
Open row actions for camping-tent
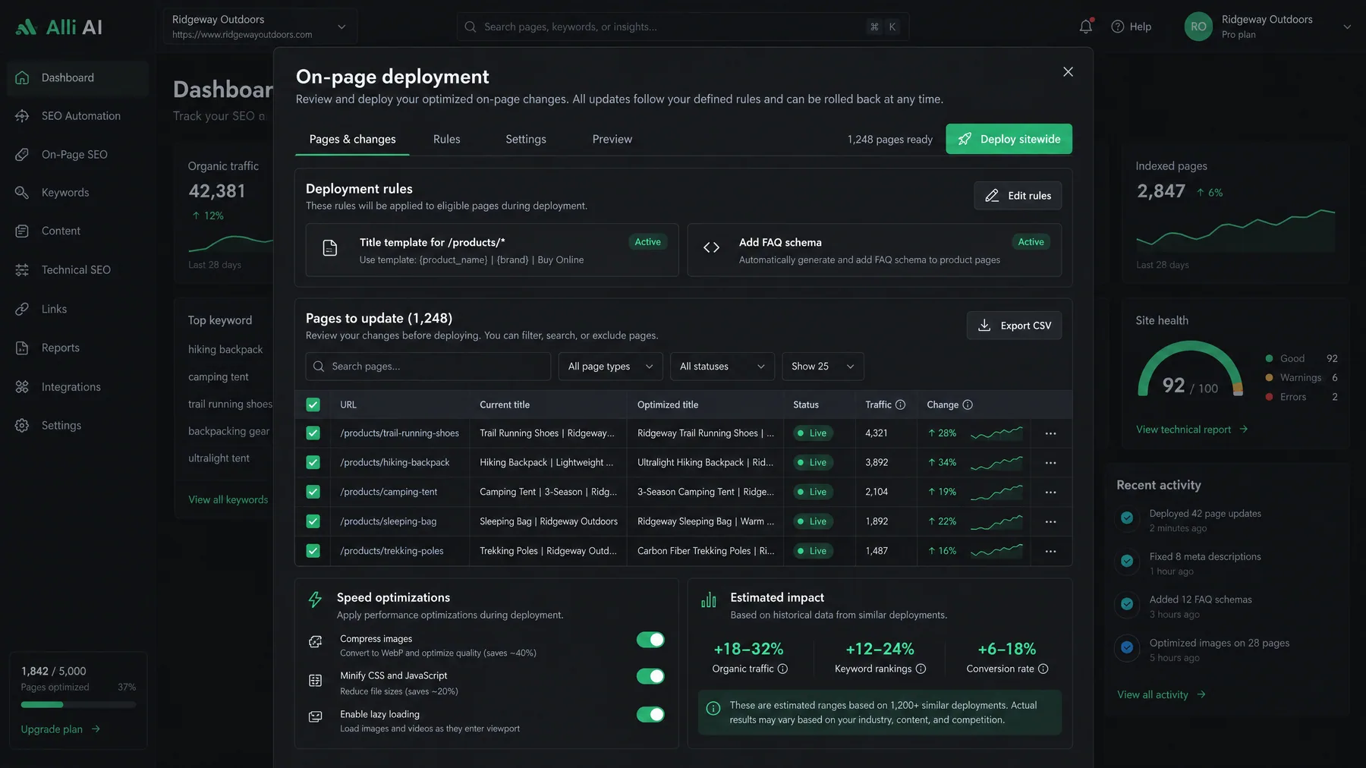point(1050,493)
